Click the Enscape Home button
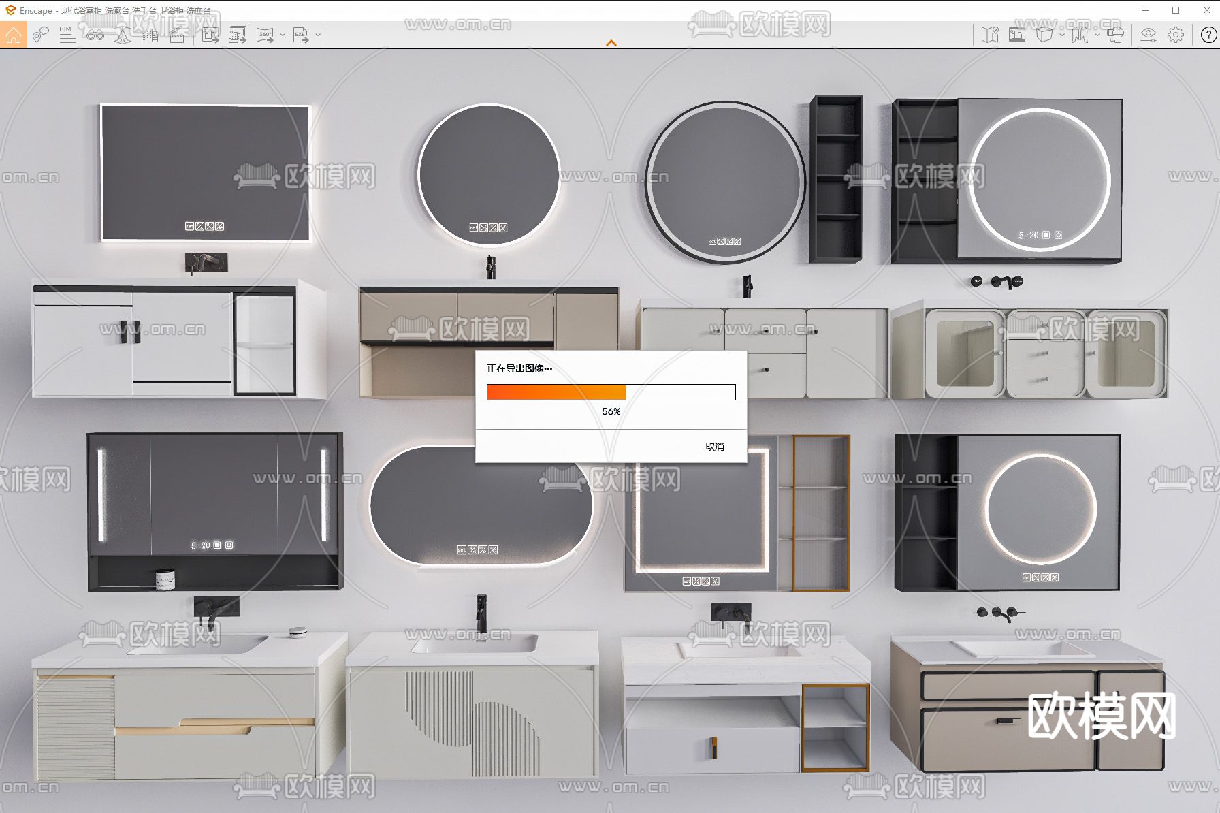 [14, 35]
